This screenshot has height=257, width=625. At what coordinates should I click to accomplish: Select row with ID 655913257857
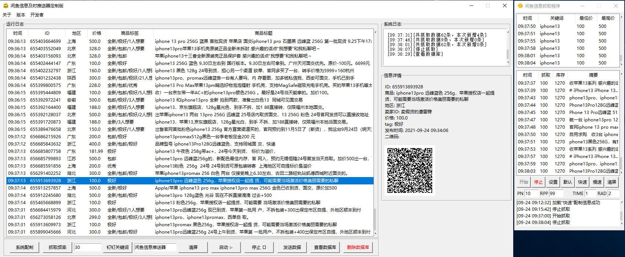[190, 188]
